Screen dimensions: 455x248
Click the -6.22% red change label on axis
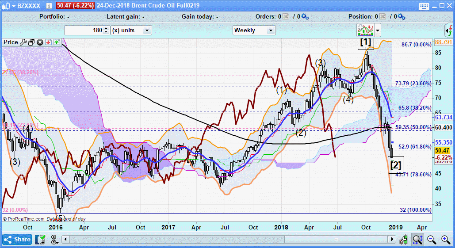(444, 157)
